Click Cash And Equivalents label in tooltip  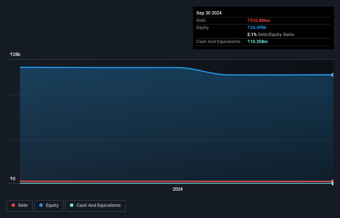[x=218, y=41]
